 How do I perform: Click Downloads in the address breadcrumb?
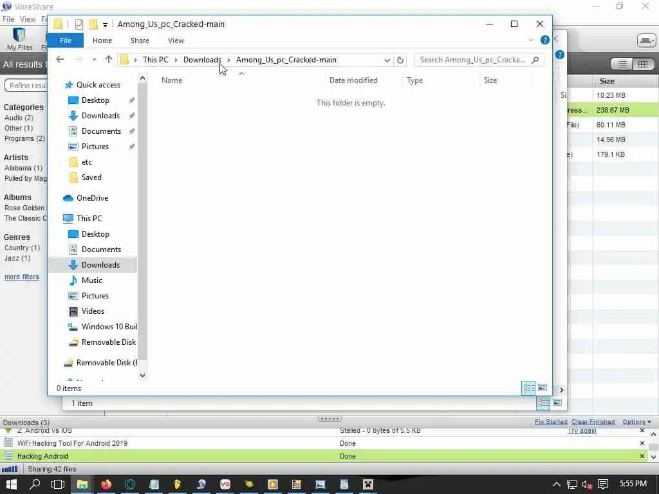point(202,60)
